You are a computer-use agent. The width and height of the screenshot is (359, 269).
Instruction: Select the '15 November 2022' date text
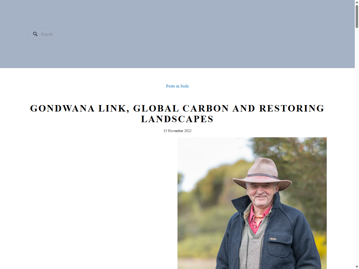(x=177, y=131)
